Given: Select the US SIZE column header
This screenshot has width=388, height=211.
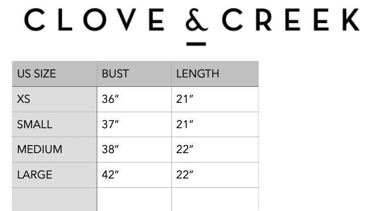Looking at the screenshot, I should coord(37,74).
